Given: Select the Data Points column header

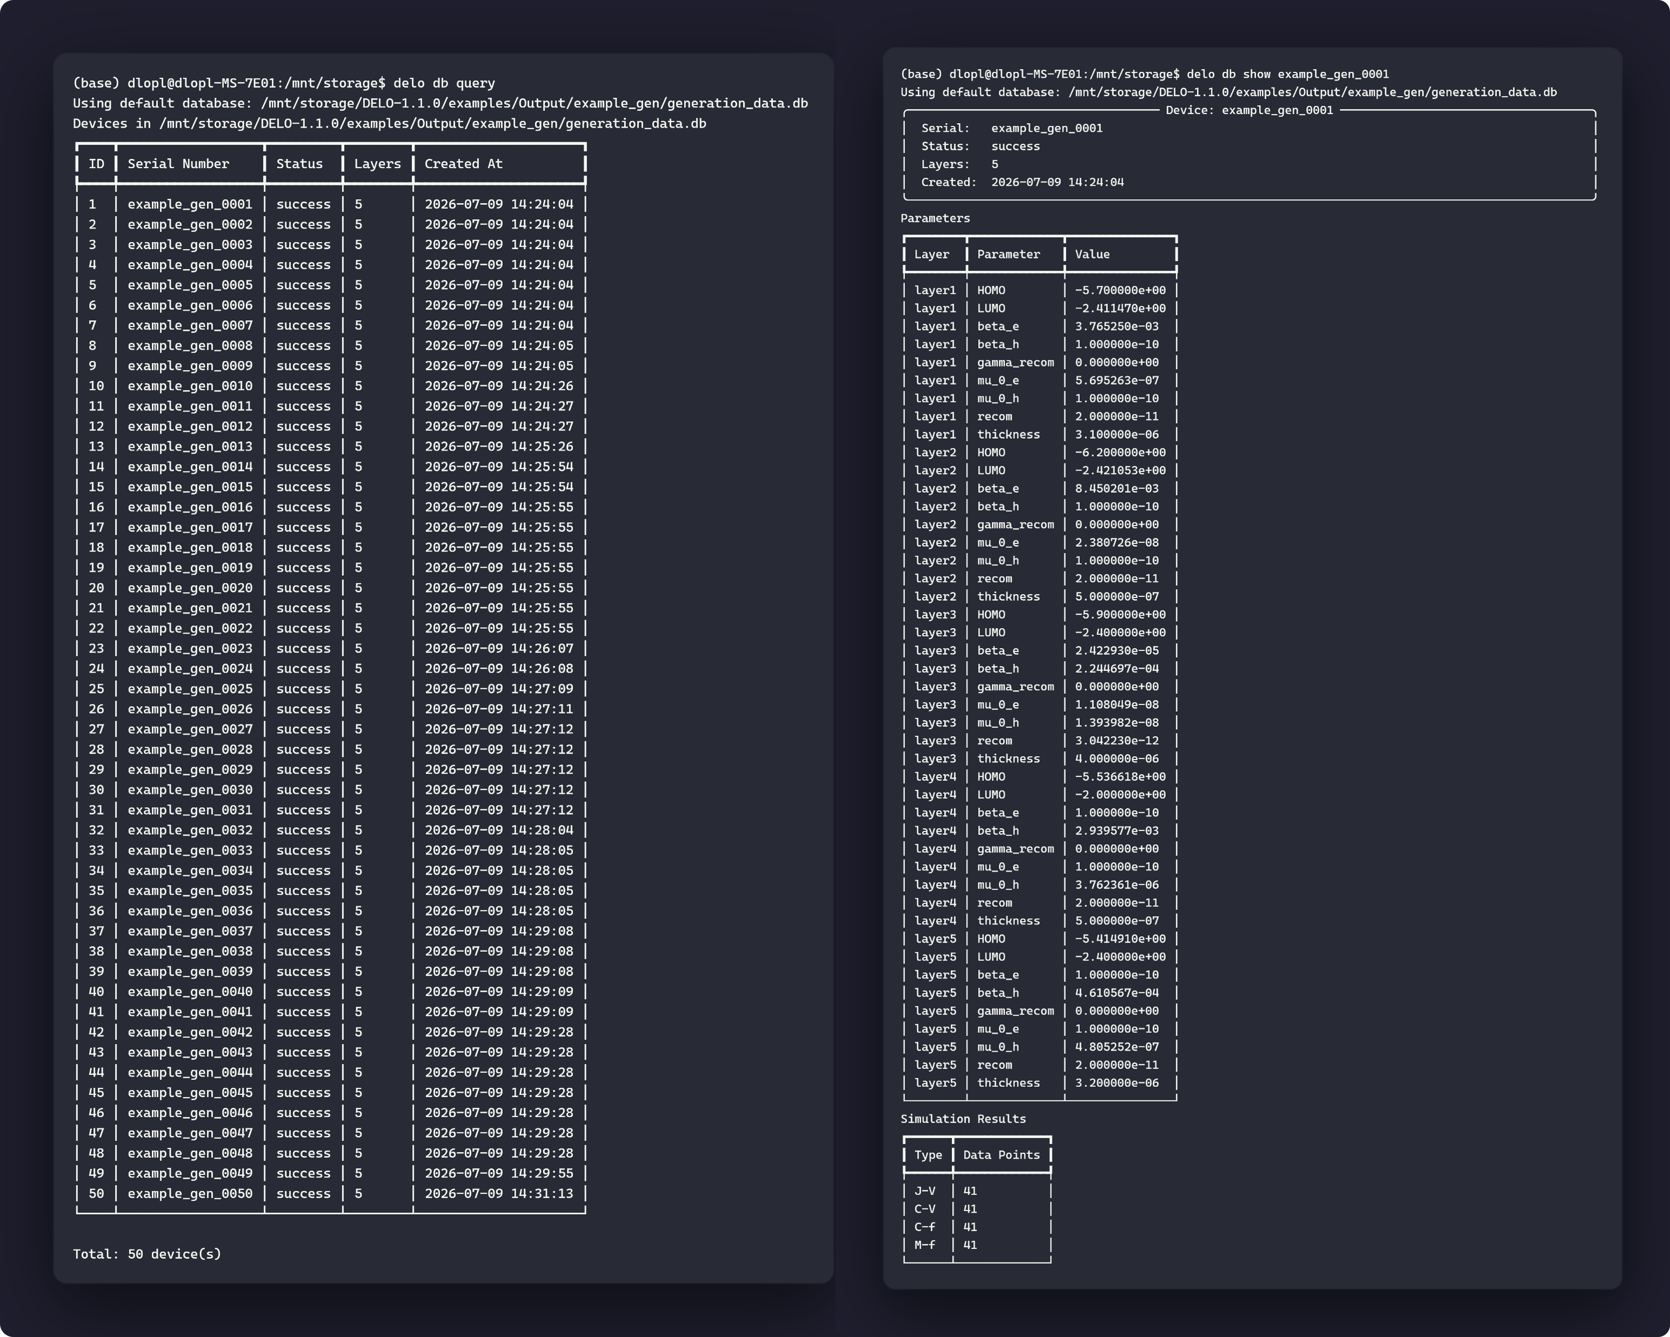Looking at the screenshot, I should 1001,1155.
